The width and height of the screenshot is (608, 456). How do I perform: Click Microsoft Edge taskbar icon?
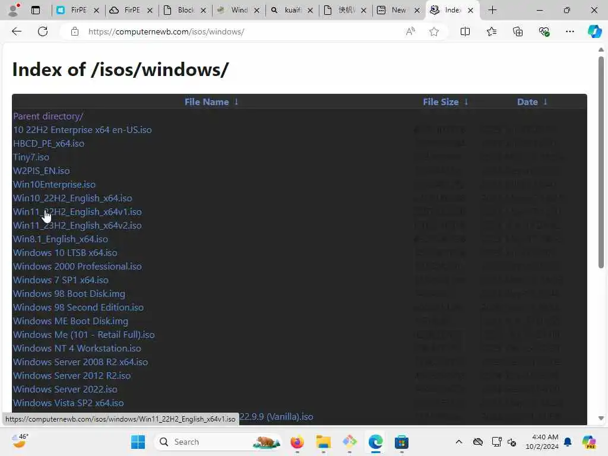pyautogui.click(x=375, y=442)
